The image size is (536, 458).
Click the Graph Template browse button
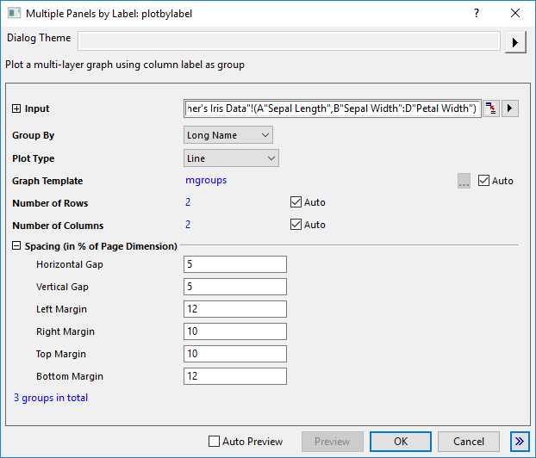pyautogui.click(x=464, y=181)
